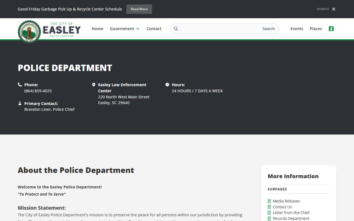The image size is (354, 221).
Task: Click the More Information heading
Action: (x=293, y=176)
